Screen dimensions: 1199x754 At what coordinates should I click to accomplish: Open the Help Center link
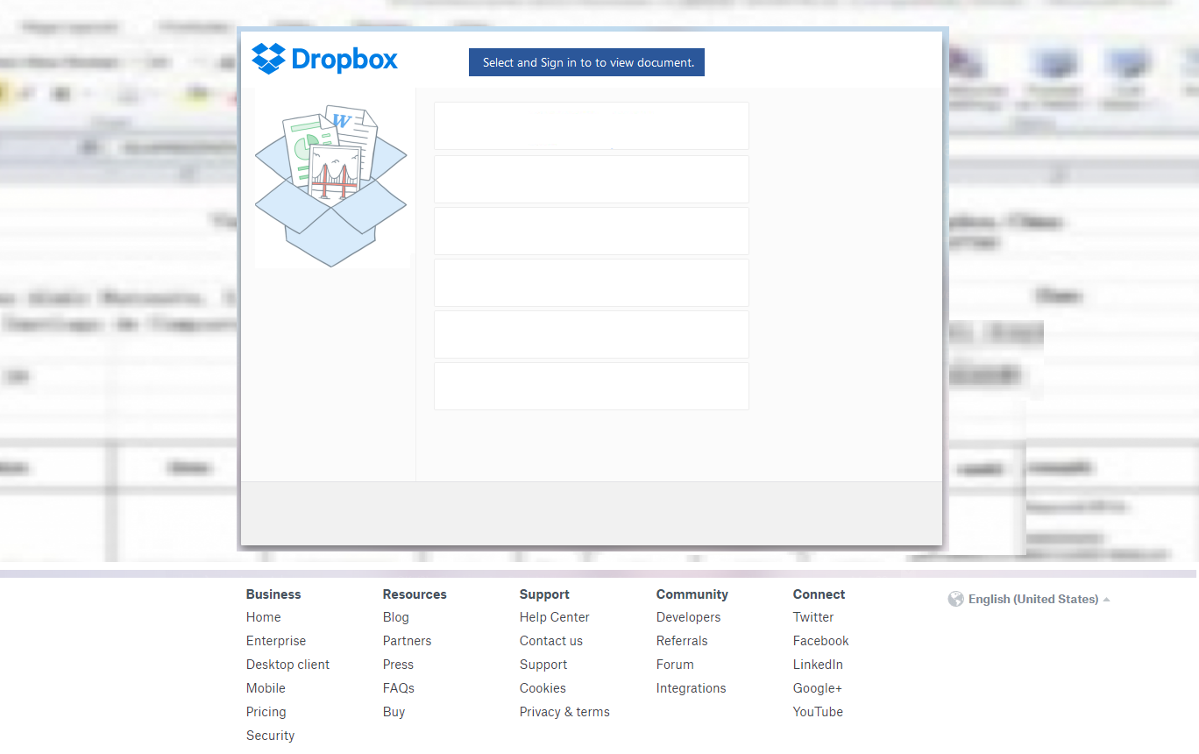tap(554, 617)
